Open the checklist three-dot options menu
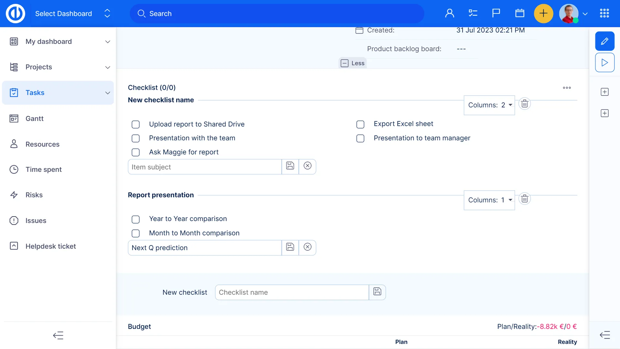 pyautogui.click(x=567, y=88)
